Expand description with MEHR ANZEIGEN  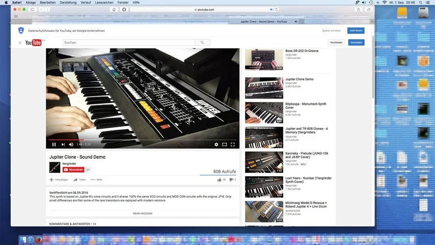142,213
